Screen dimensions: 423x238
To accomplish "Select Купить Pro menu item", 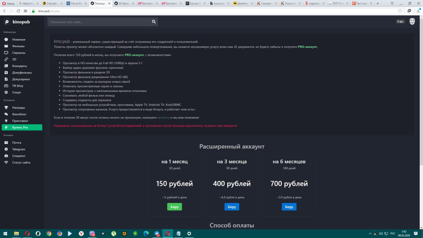I will pos(22,127).
